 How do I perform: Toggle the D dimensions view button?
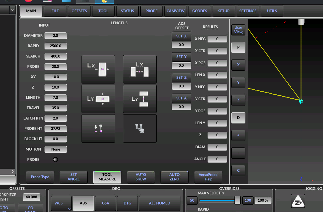pos(238,118)
